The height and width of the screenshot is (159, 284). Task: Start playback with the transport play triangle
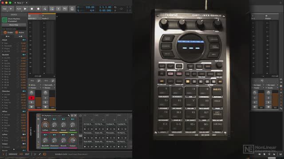pos(25,9)
